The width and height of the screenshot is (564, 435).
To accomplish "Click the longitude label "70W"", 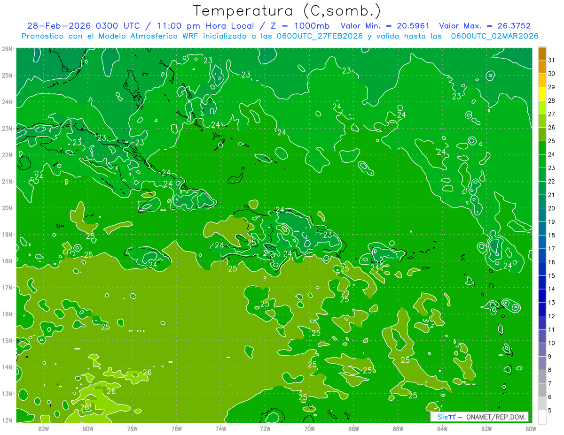I will [309, 428].
